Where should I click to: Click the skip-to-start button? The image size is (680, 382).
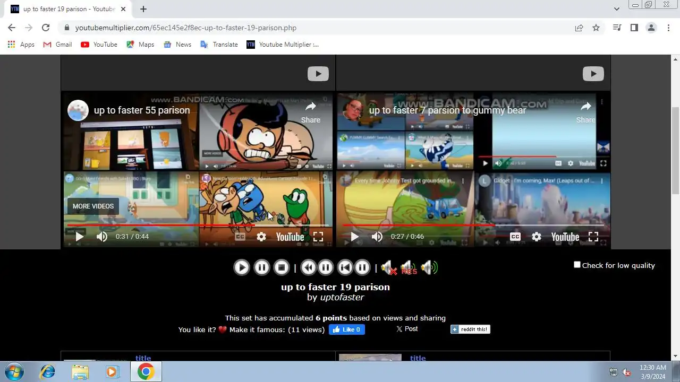pyautogui.click(x=345, y=267)
